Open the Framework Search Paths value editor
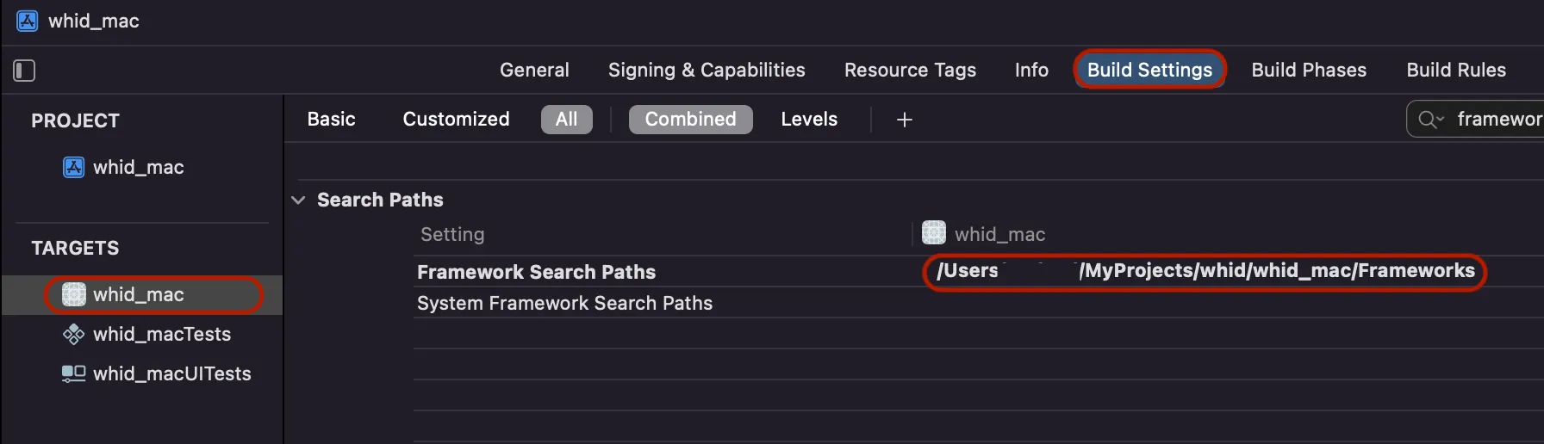1544x444 pixels. point(1205,271)
